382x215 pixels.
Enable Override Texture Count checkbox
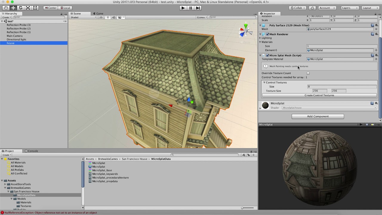(308, 73)
